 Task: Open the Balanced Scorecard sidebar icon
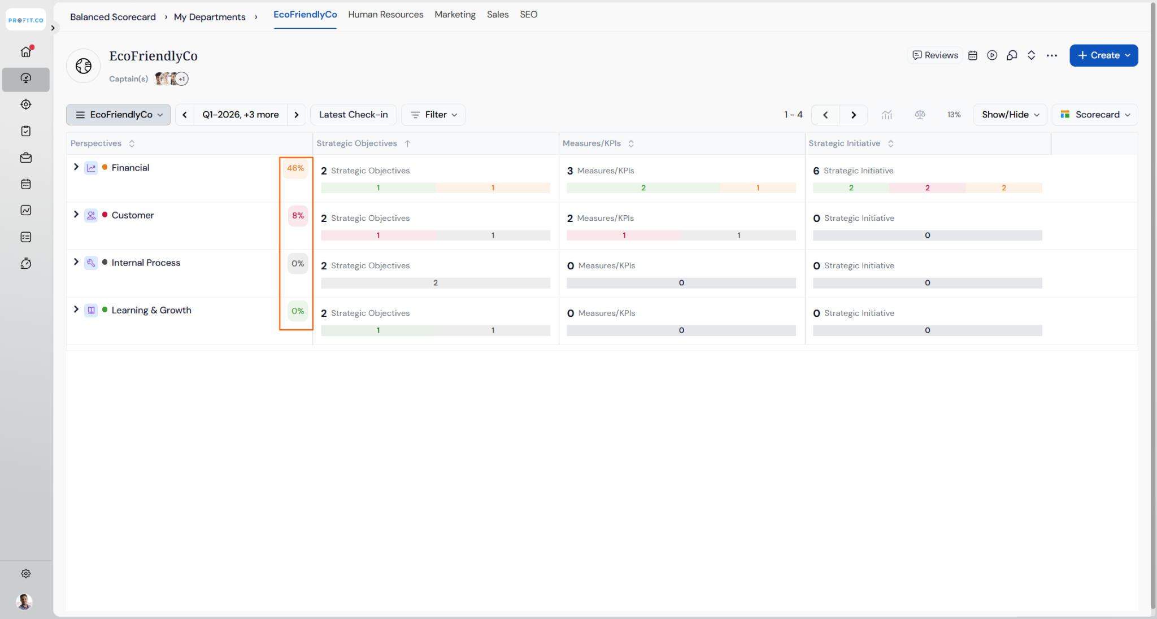(x=26, y=79)
